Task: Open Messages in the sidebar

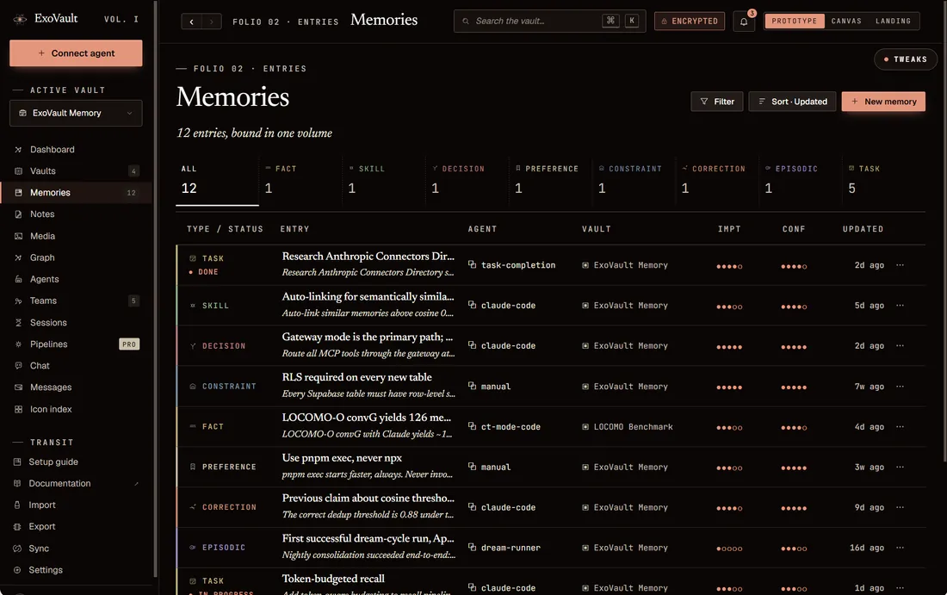Action: tap(76, 387)
